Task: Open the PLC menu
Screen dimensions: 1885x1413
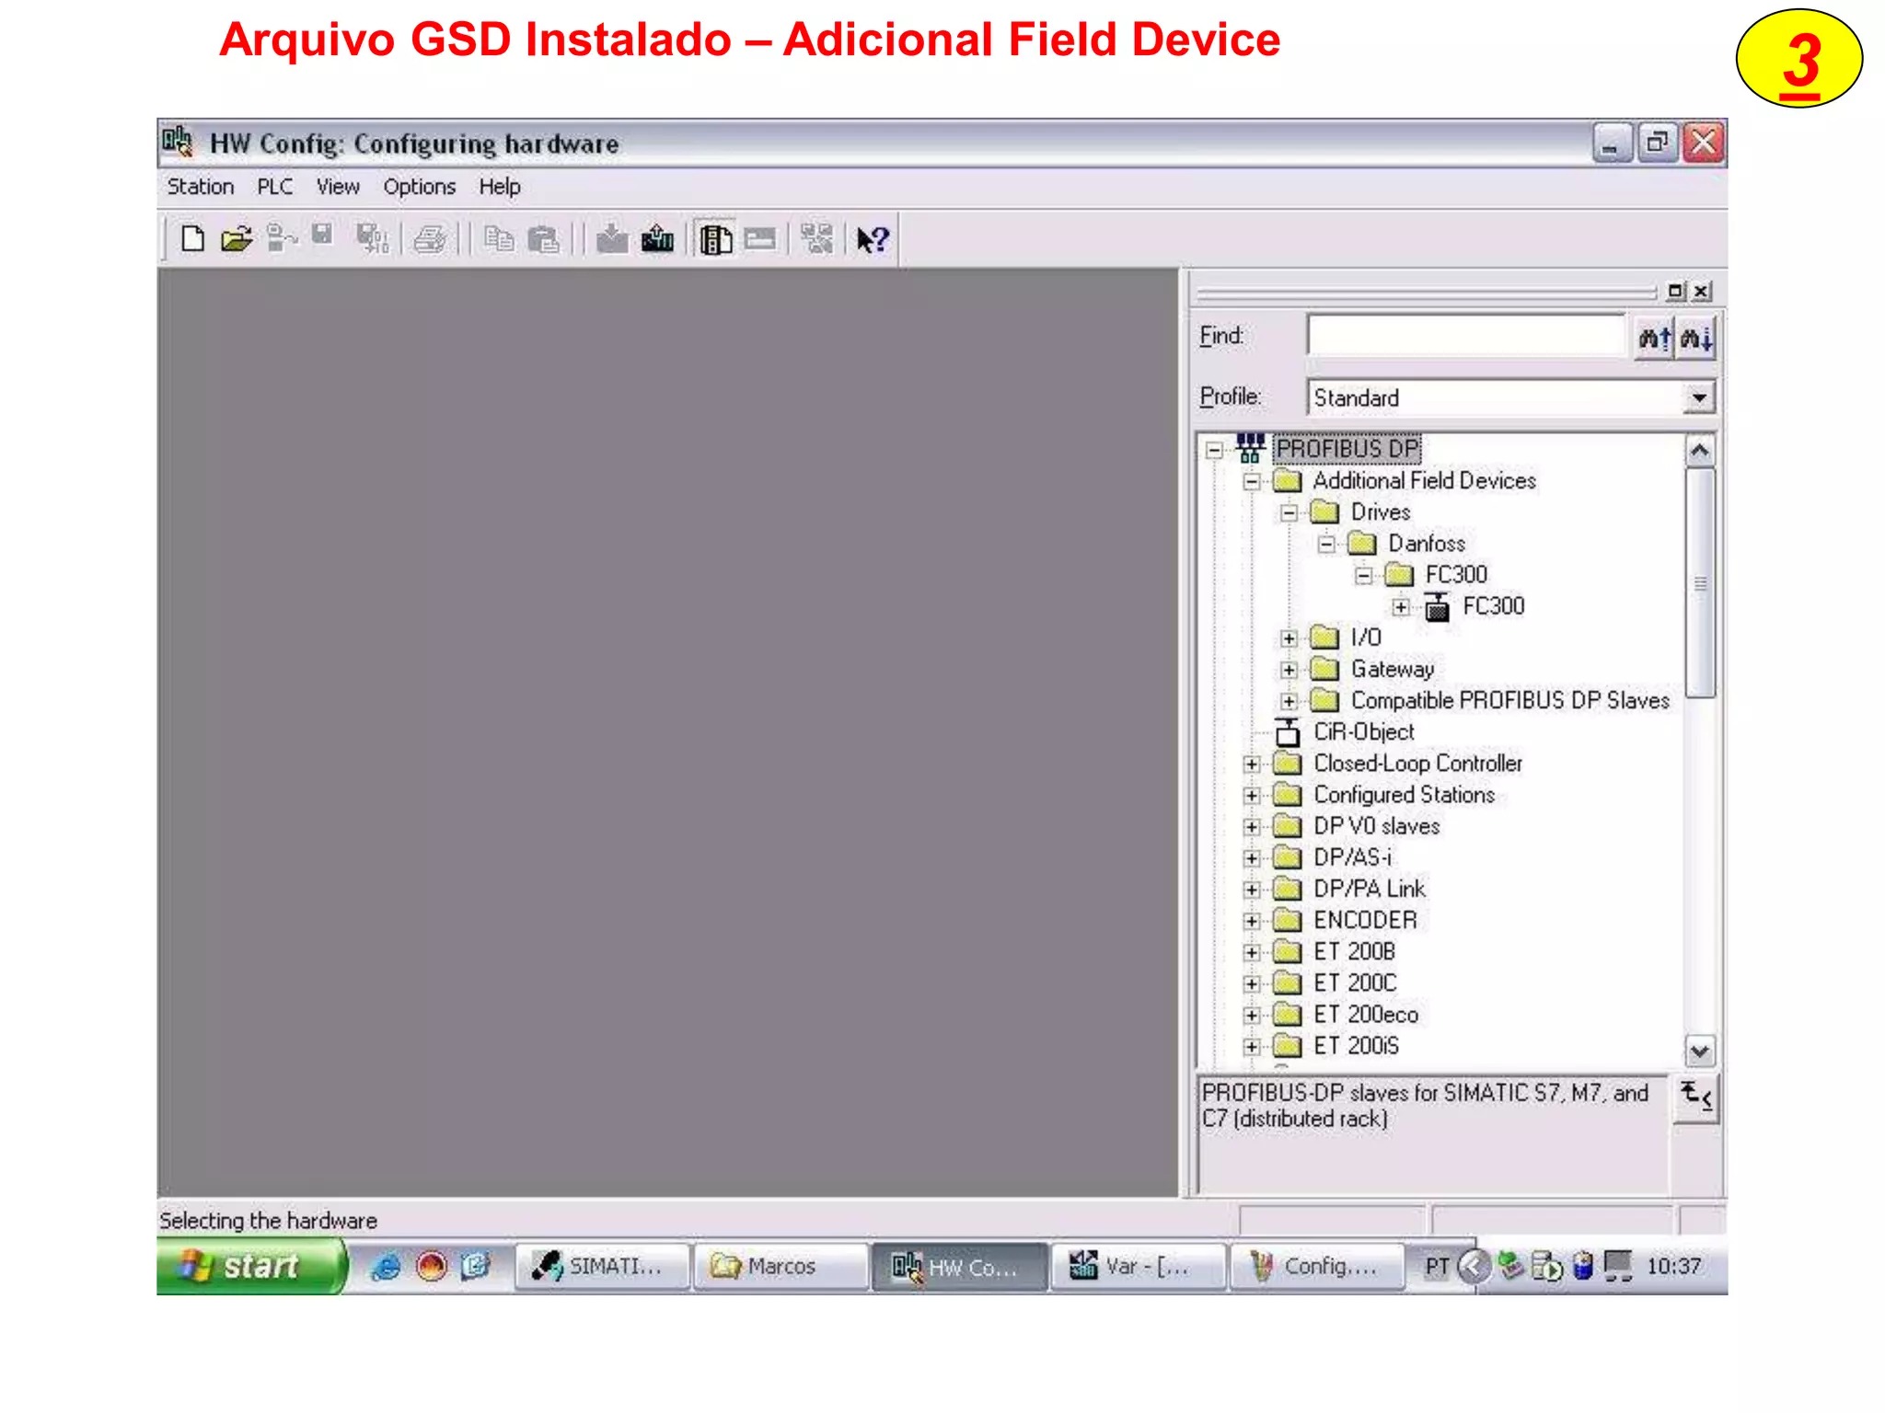Action: (275, 187)
